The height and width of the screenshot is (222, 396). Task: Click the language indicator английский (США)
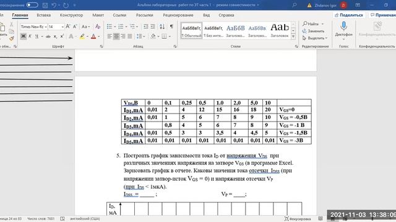[85, 219]
